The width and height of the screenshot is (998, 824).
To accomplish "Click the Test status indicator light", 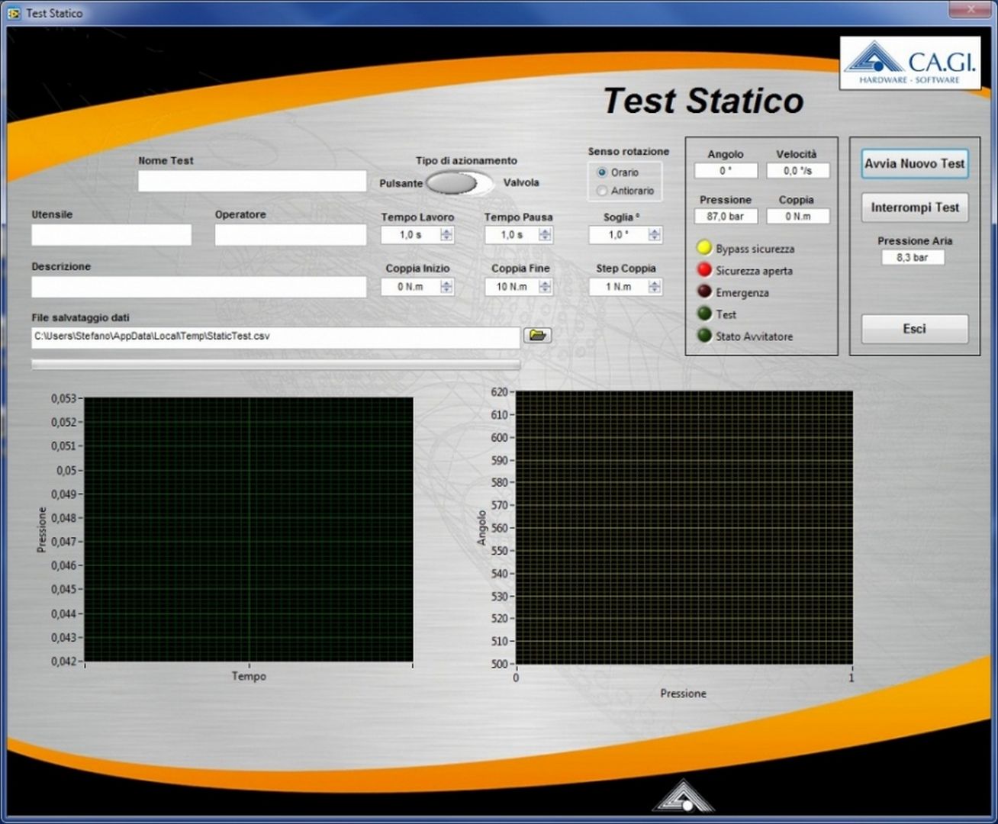I will 704,314.
